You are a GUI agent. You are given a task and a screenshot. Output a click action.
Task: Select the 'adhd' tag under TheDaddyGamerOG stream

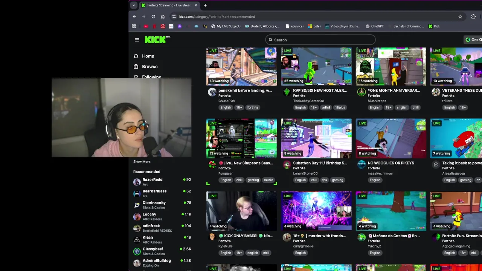(x=326, y=108)
